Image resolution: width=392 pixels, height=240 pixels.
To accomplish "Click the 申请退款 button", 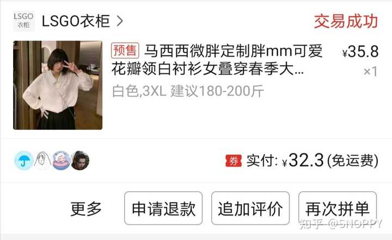I will tap(163, 208).
